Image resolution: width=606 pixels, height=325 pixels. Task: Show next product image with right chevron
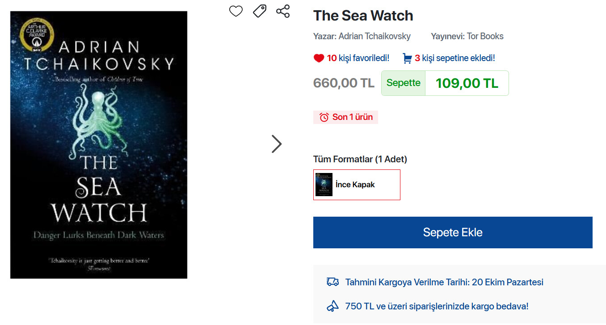277,144
